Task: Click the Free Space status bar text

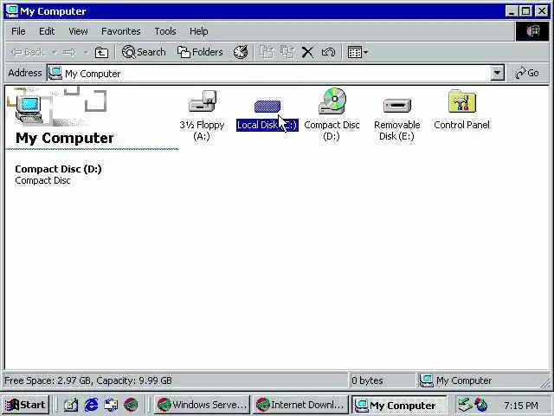Action: pos(88,380)
